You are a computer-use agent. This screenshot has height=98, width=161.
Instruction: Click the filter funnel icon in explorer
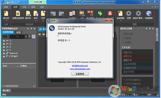(x=29, y=37)
